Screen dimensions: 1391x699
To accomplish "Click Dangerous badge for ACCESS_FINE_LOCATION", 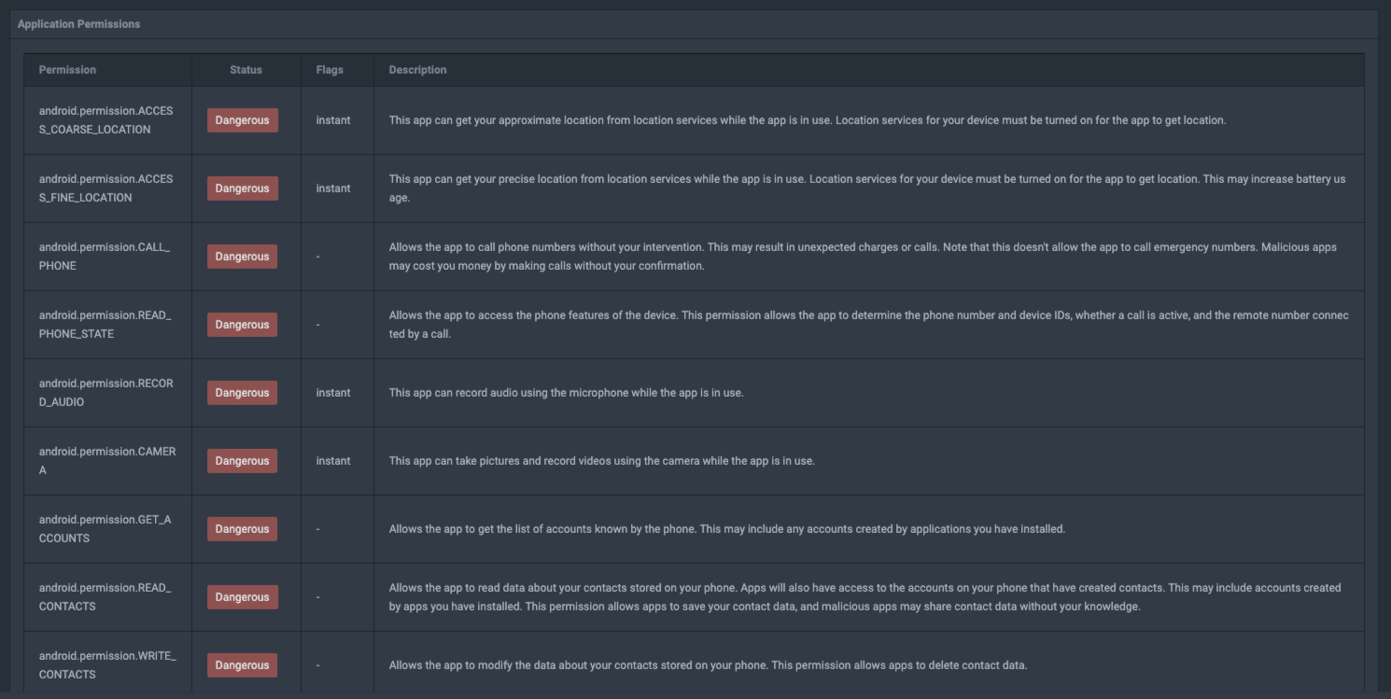I will pos(242,189).
